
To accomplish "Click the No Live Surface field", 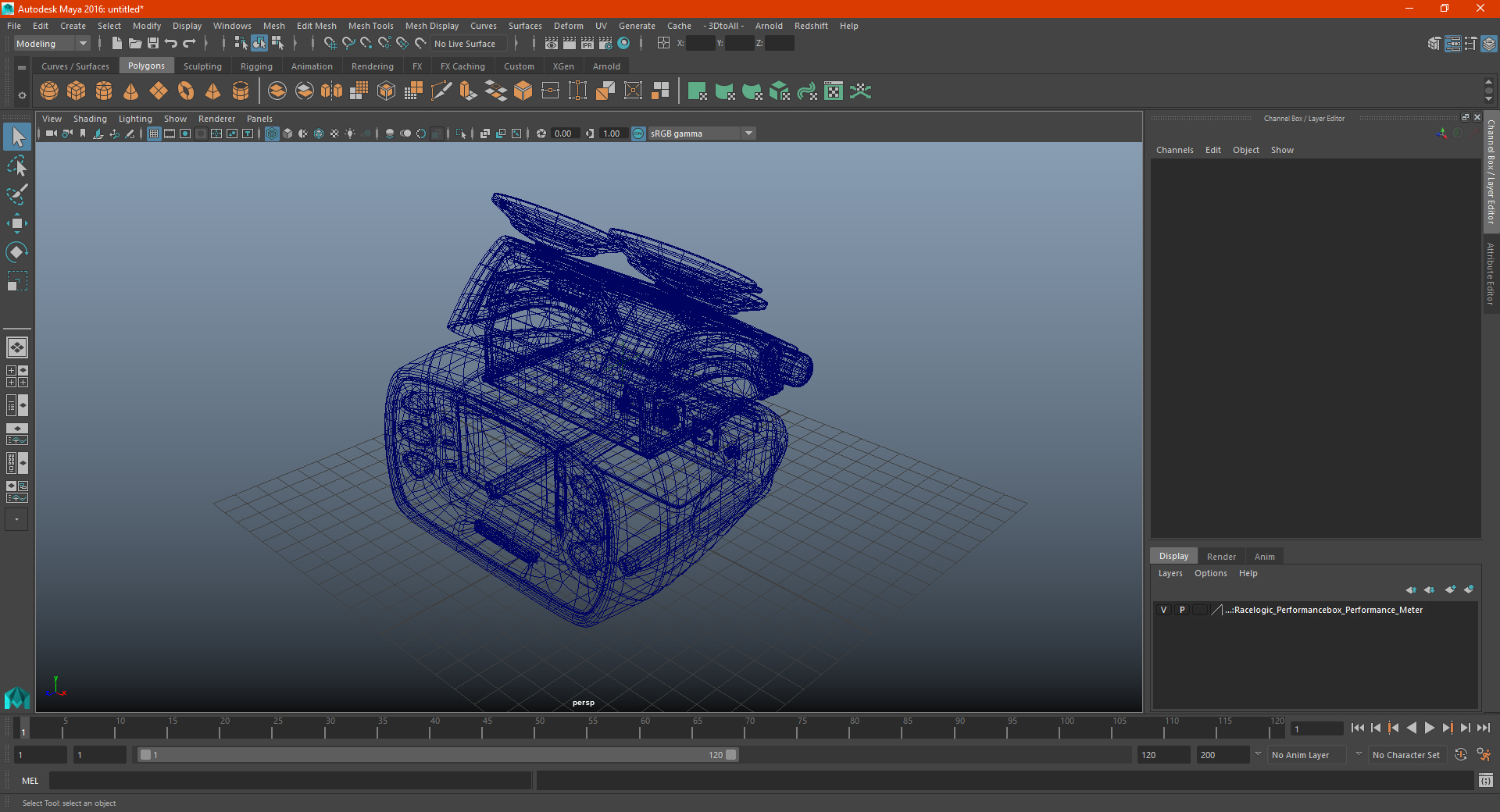I will coord(469,44).
